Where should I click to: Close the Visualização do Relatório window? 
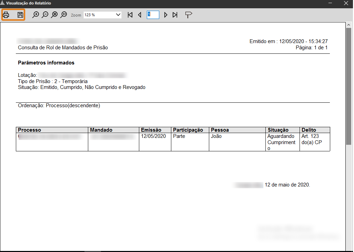(346, 3)
